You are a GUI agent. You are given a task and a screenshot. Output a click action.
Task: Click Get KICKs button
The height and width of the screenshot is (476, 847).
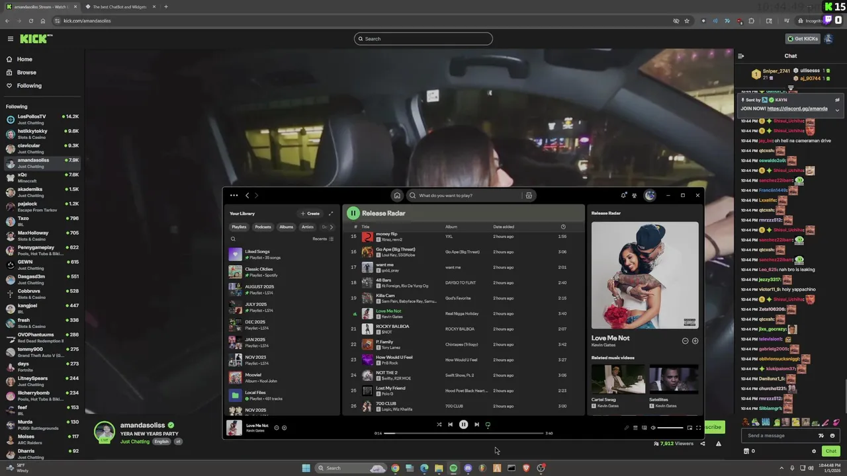click(802, 38)
